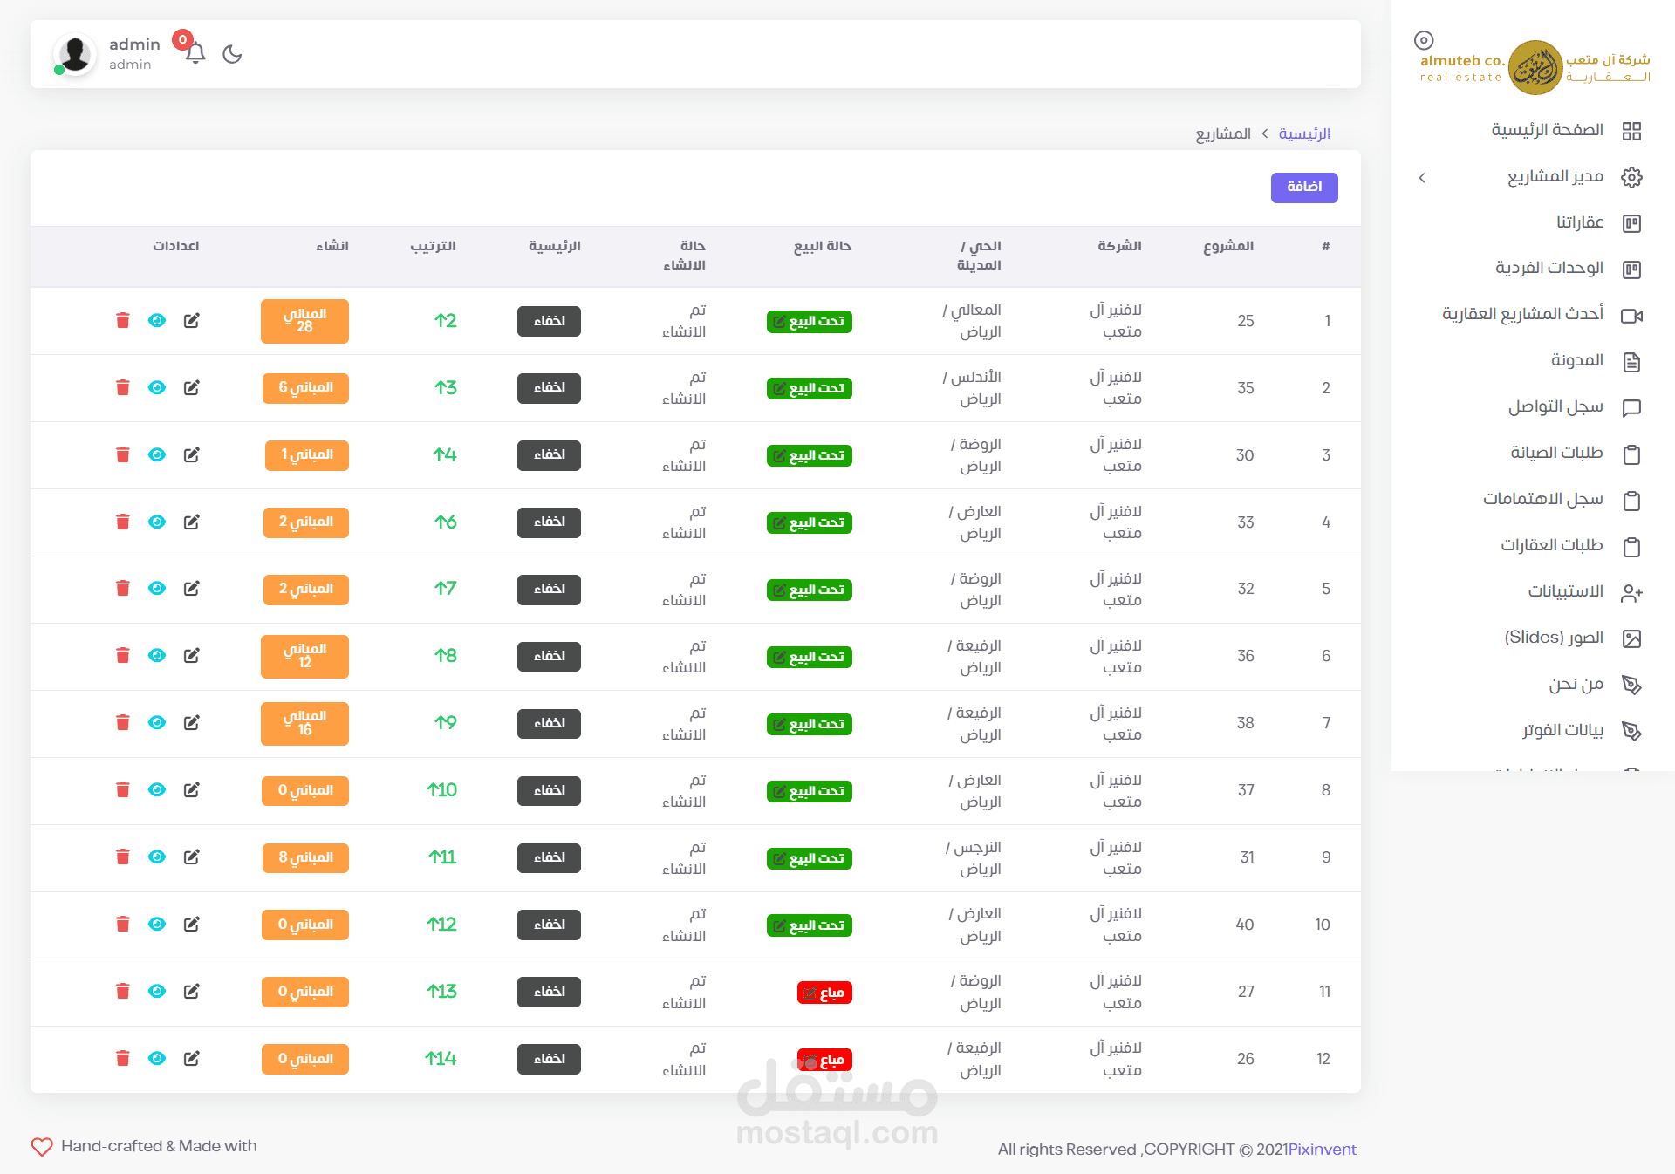This screenshot has width=1675, height=1174.
Task: Toggle dark mode with moon icon
Action: coord(232,54)
